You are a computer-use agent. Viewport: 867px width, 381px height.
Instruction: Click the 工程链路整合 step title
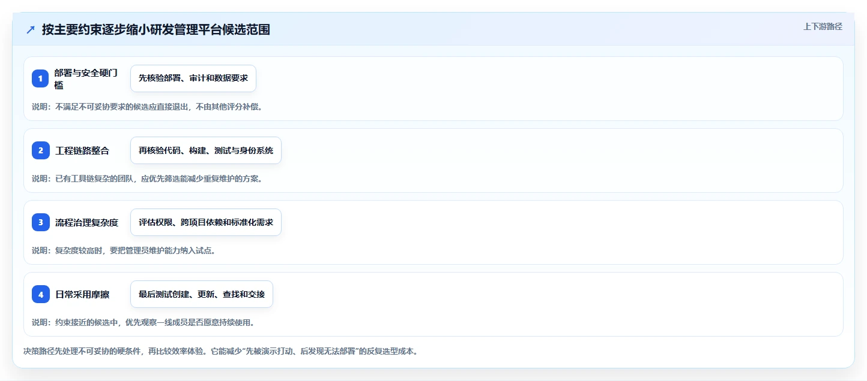pyautogui.click(x=82, y=150)
